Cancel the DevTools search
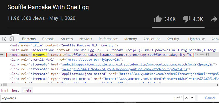 pyautogui.click(x=210, y=98)
